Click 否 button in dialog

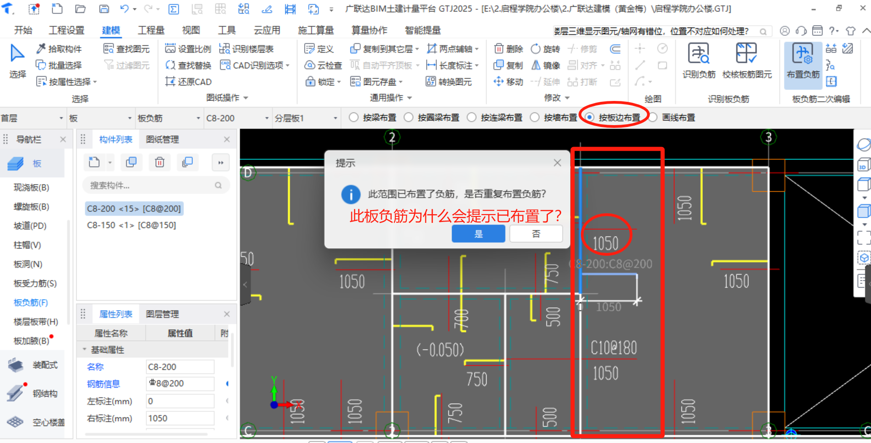536,234
